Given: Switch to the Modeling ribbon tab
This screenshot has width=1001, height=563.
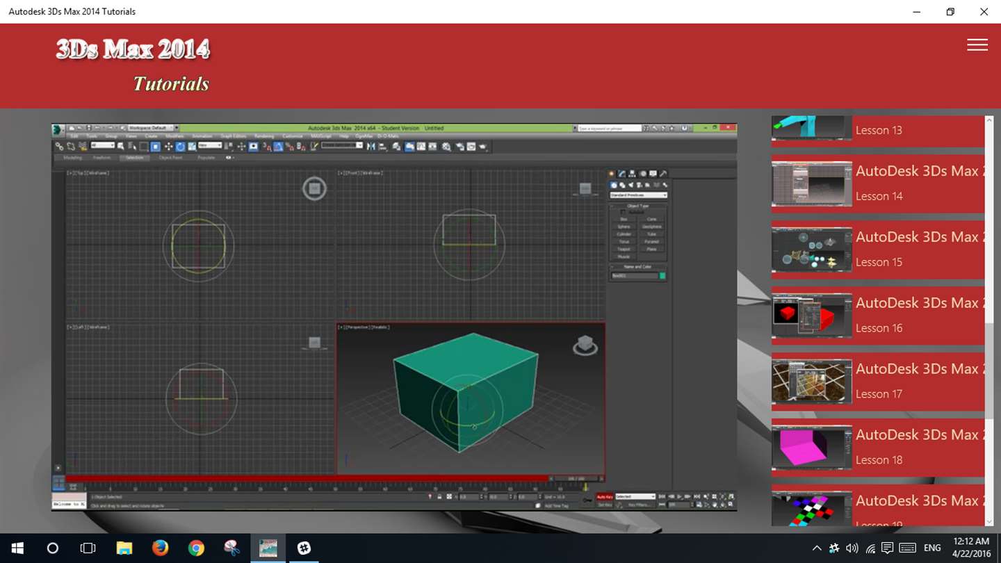Looking at the screenshot, I should [72, 158].
